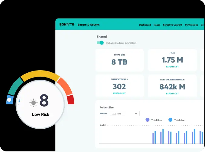Viewport: 205px width, 152px height.
Task: Click the Shared folder heading
Action: [102, 37]
